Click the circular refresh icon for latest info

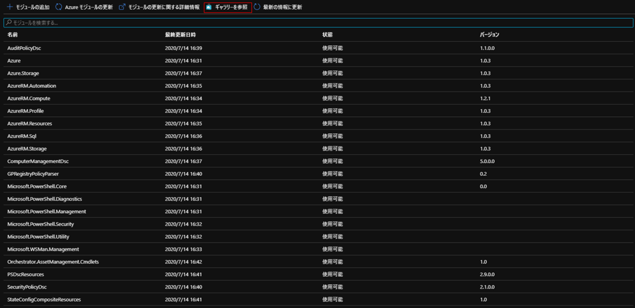tap(257, 7)
